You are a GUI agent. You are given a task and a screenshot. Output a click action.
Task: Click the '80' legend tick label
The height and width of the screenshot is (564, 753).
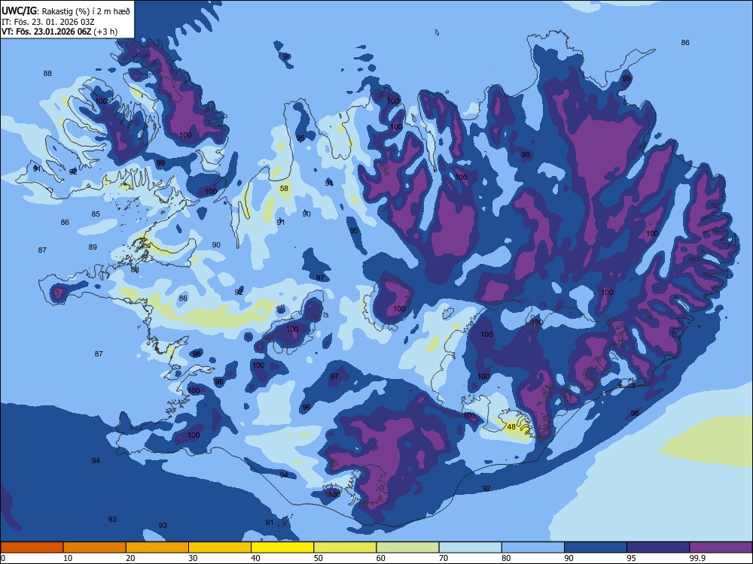click(x=506, y=558)
